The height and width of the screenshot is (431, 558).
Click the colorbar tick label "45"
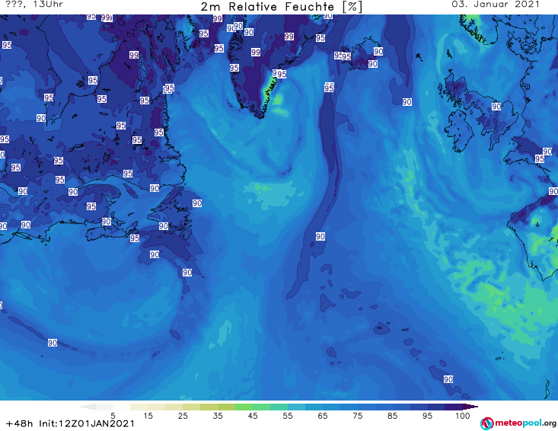[253, 416]
